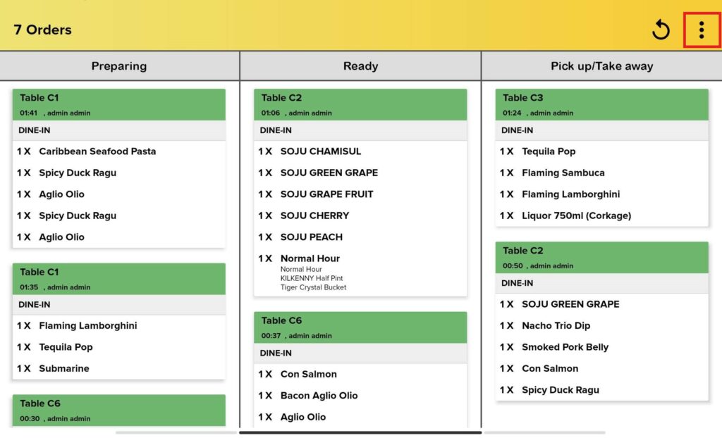This screenshot has height=438, width=722.
Task: Click the 7 Orders title
Action: (42, 30)
